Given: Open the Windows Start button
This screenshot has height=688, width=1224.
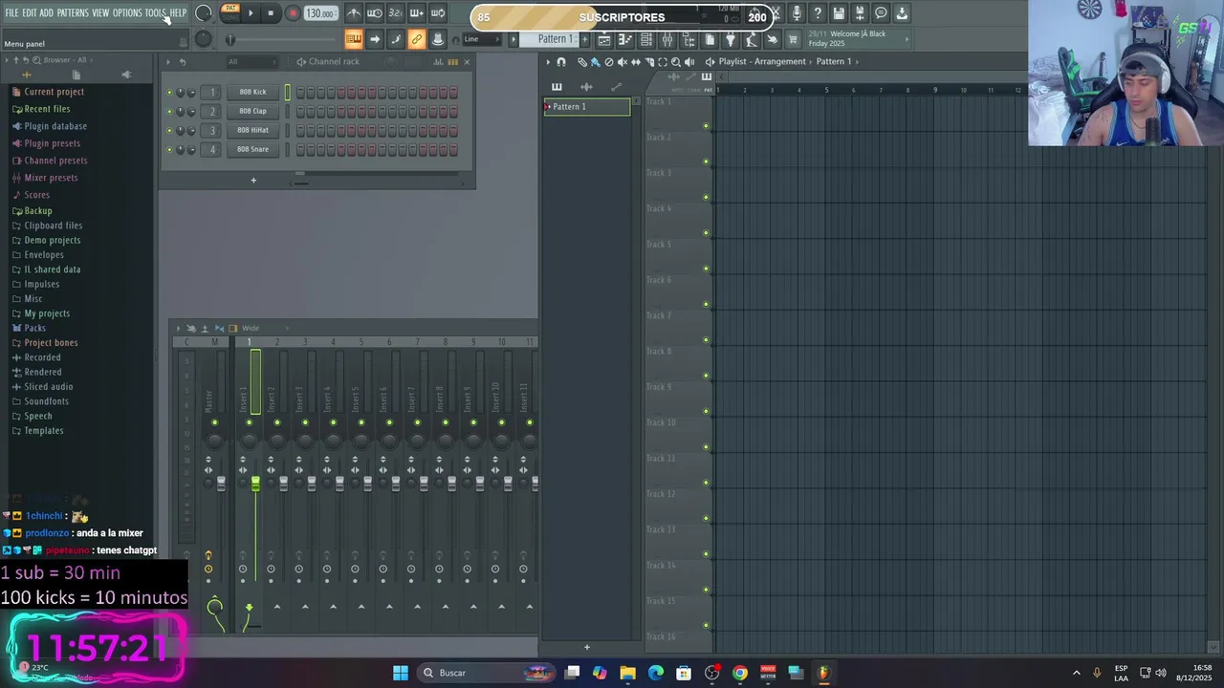Looking at the screenshot, I should [401, 673].
